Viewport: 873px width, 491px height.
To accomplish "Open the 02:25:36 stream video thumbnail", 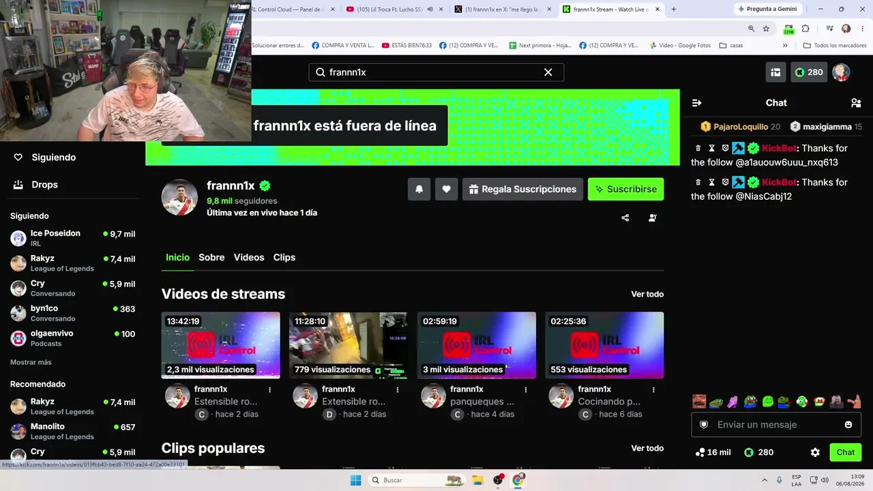I will click(x=604, y=345).
